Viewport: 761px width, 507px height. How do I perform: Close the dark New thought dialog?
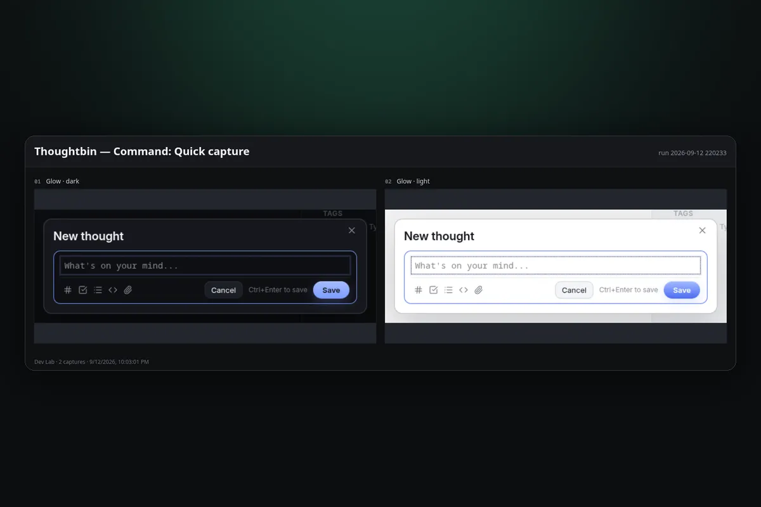[352, 230]
